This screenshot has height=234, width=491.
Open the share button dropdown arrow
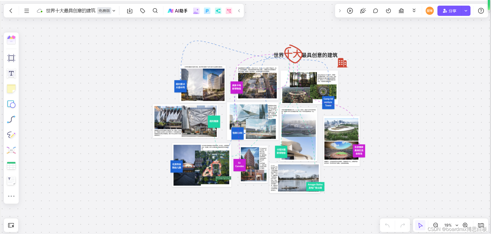pos(466,11)
